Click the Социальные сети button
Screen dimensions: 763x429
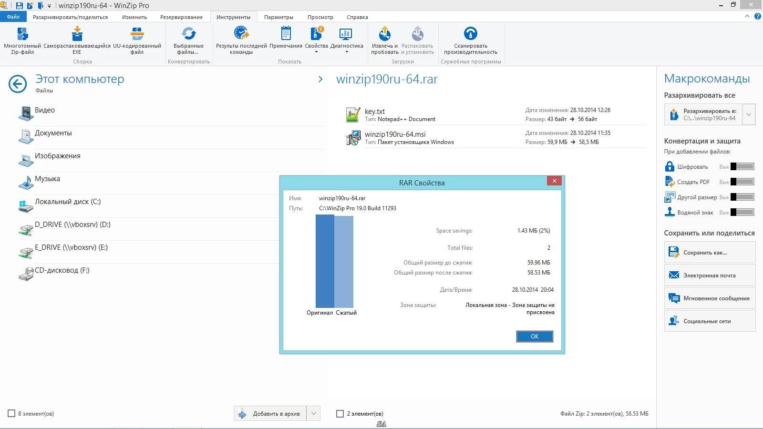[710, 321]
